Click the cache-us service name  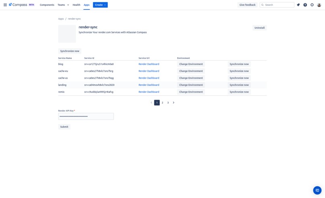(x=63, y=78)
